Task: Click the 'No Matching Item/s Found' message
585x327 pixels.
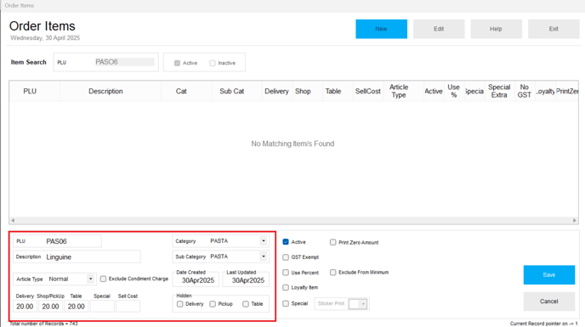Action: [x=292, y=144]
